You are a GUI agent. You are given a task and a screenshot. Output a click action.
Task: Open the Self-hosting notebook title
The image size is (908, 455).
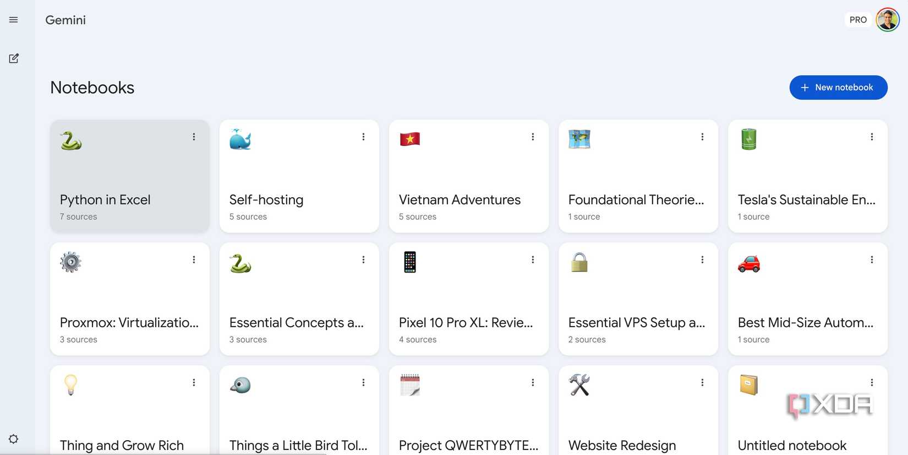click(x=266, y=200)
